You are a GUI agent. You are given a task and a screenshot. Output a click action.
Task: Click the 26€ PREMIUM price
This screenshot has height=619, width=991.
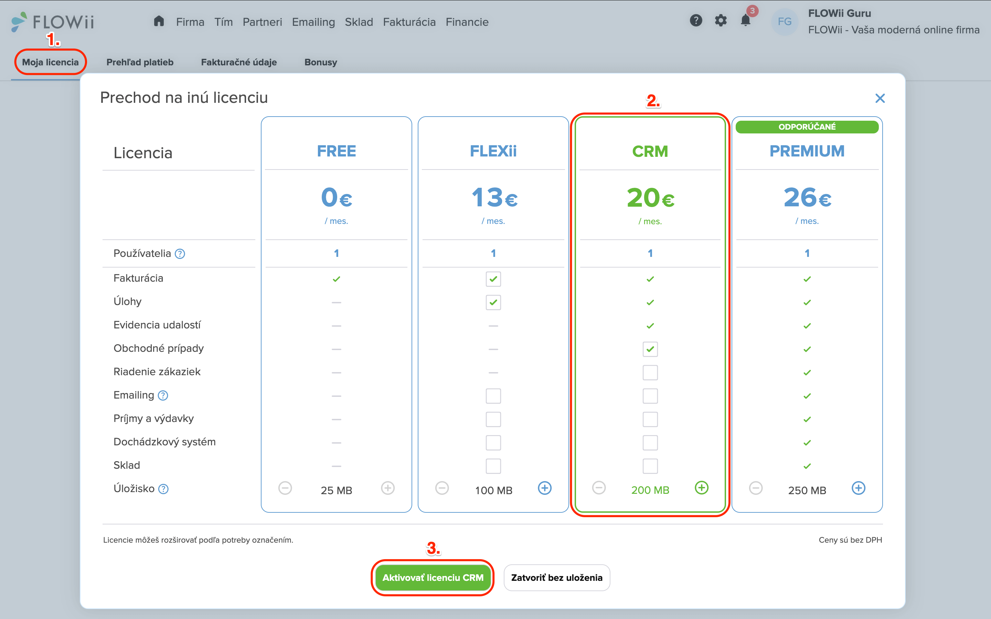(x=807, y=198)
